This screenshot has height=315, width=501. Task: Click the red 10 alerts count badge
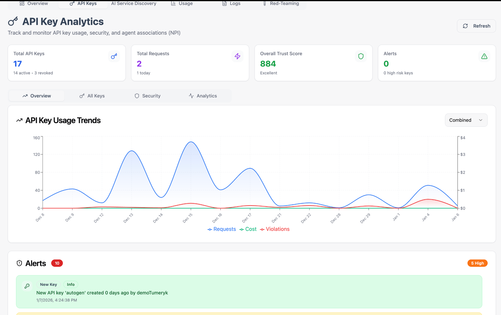pos(57,263)
